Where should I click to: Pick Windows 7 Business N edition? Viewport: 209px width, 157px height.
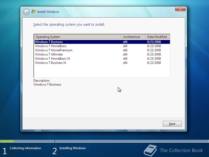[102, 63]
